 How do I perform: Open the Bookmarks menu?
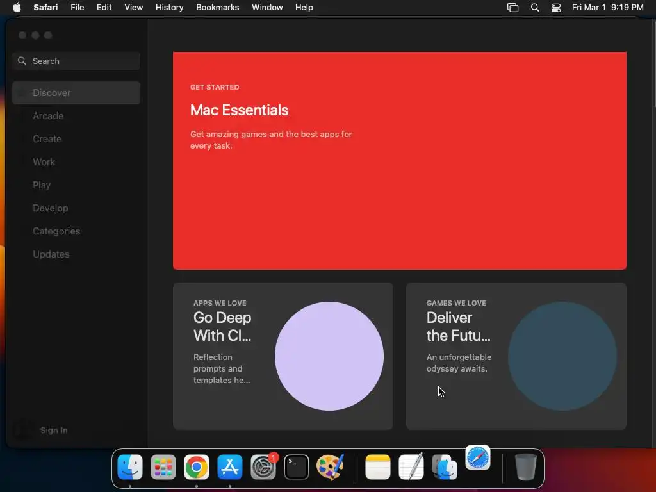click(218, 8)
